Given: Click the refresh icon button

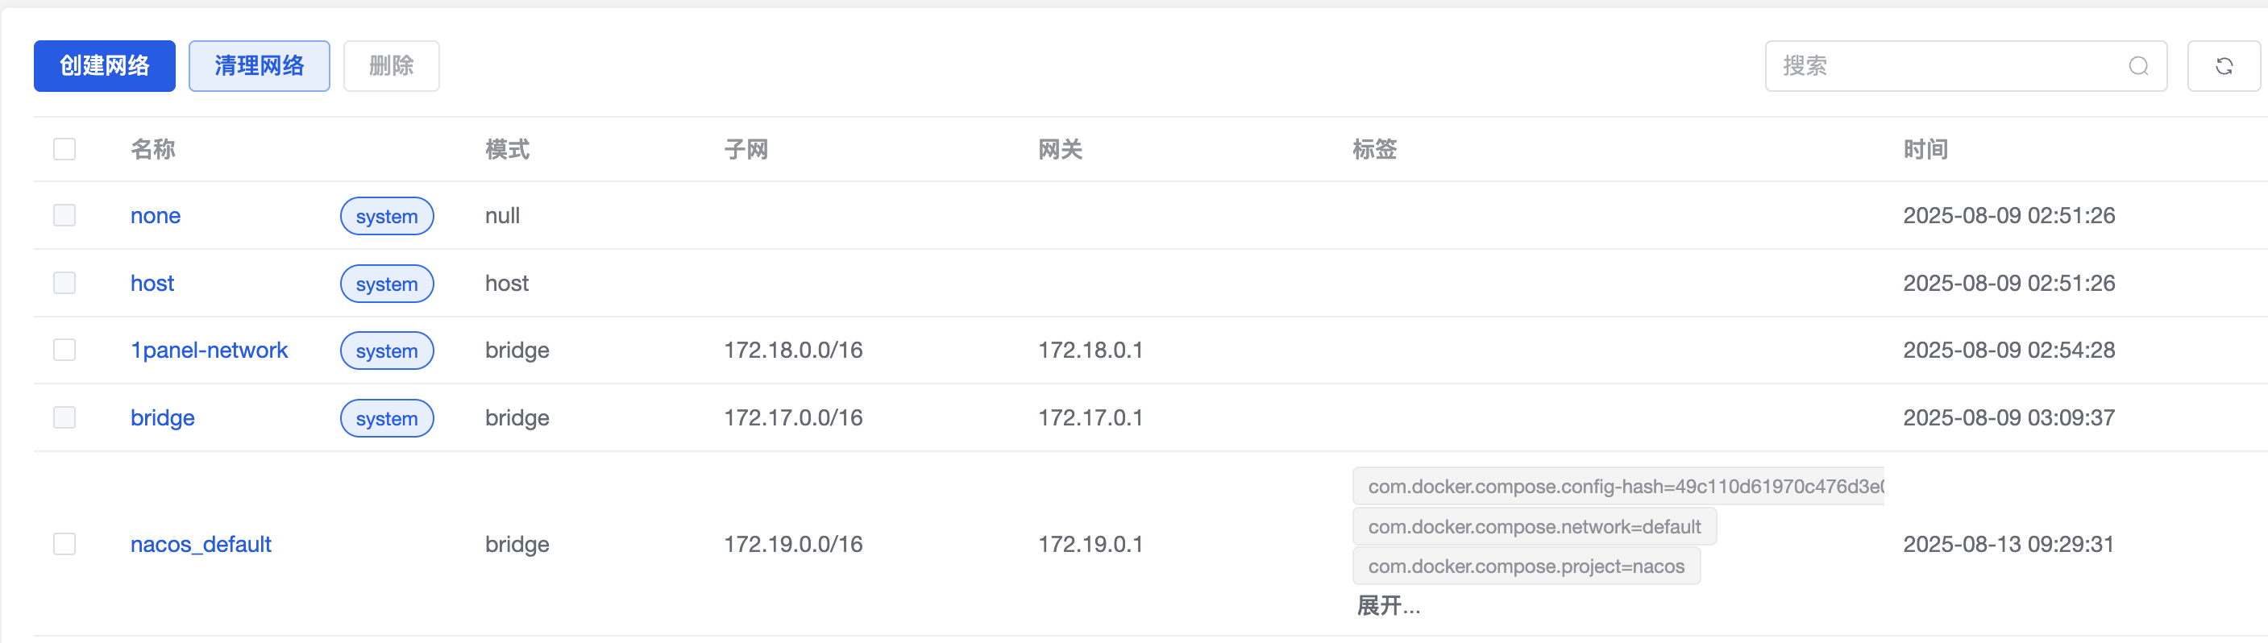Looking at the screenshot, I should 2223,66.
